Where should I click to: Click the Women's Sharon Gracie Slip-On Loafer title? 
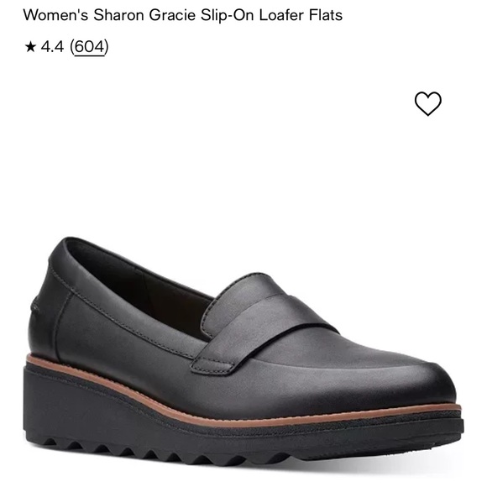coord(183,15)
